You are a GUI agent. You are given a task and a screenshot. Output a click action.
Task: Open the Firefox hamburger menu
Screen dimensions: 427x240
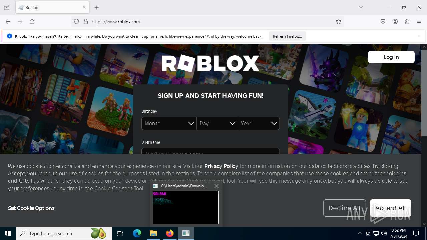click(419, 22)
